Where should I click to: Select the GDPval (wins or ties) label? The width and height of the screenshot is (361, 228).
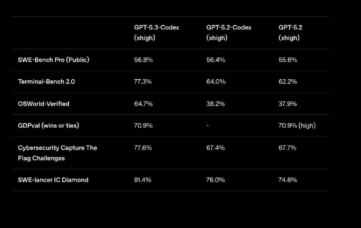tap(48, 126)
